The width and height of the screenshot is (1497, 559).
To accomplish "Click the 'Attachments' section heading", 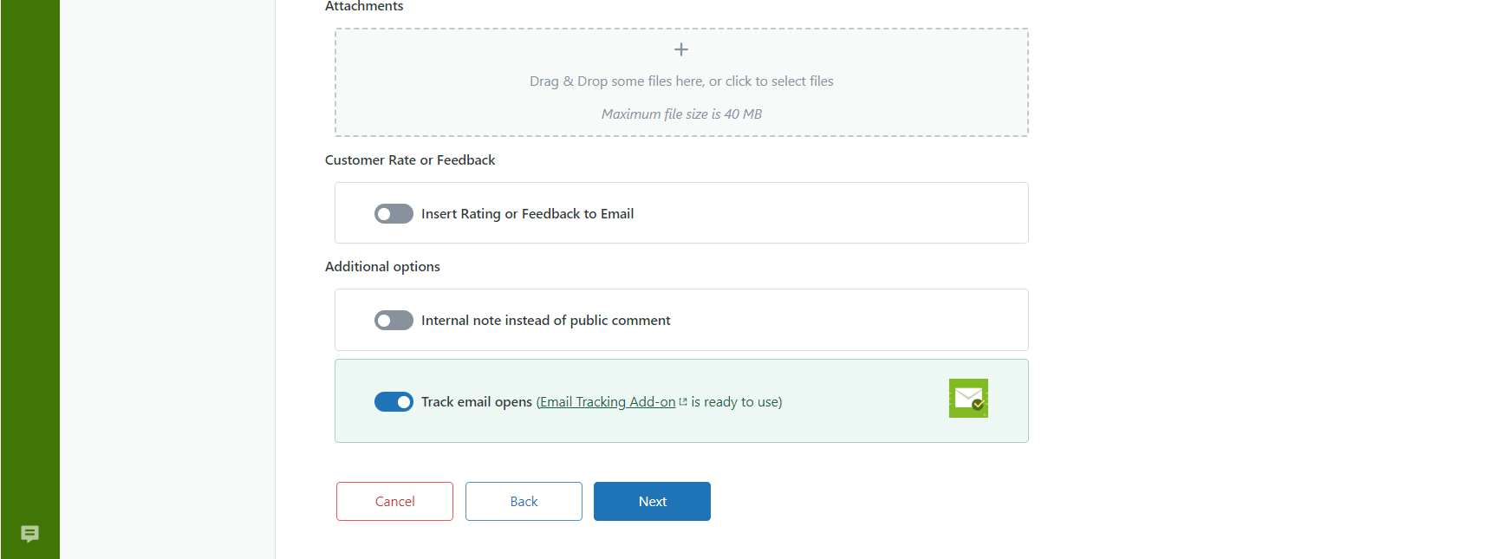I will click(364, 6).
